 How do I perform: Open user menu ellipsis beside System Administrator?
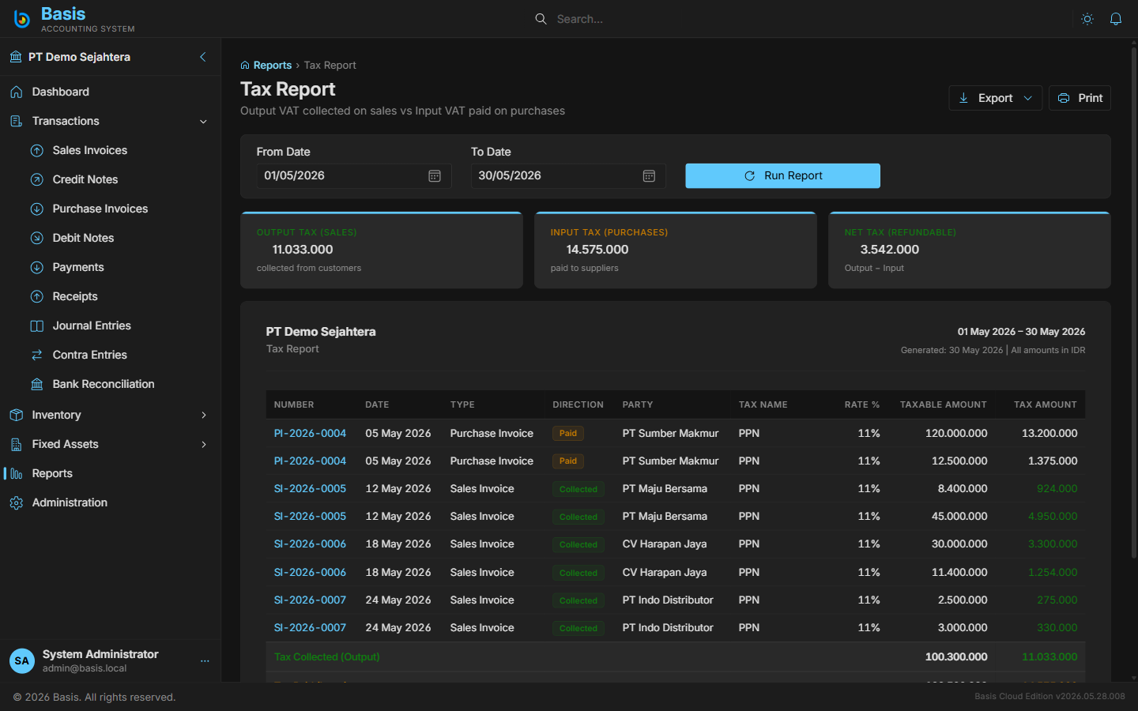click(x=205, y=661)
